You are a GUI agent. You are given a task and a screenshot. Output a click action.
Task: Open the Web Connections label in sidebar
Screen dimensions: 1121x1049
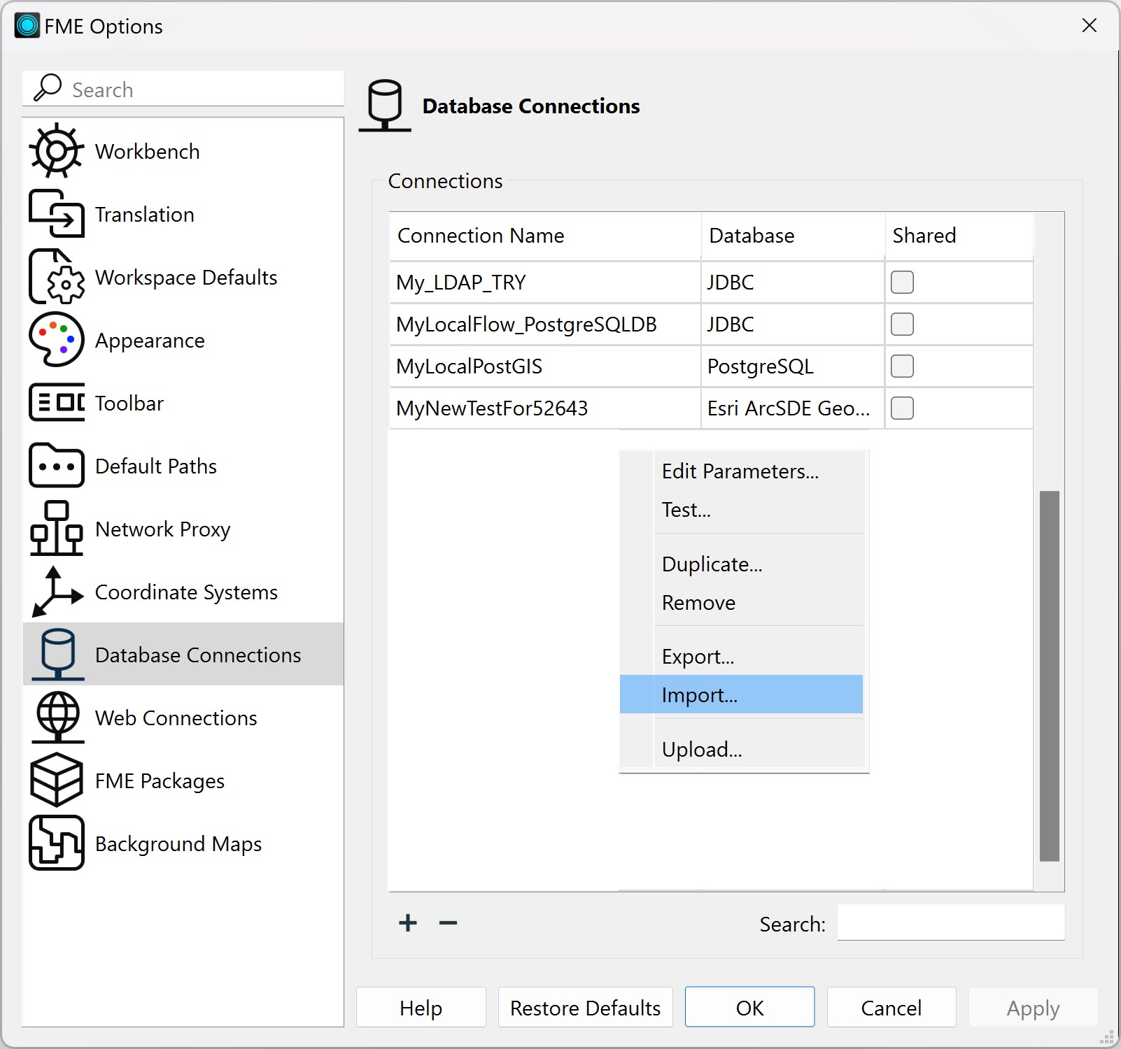[x=176, y=718]
